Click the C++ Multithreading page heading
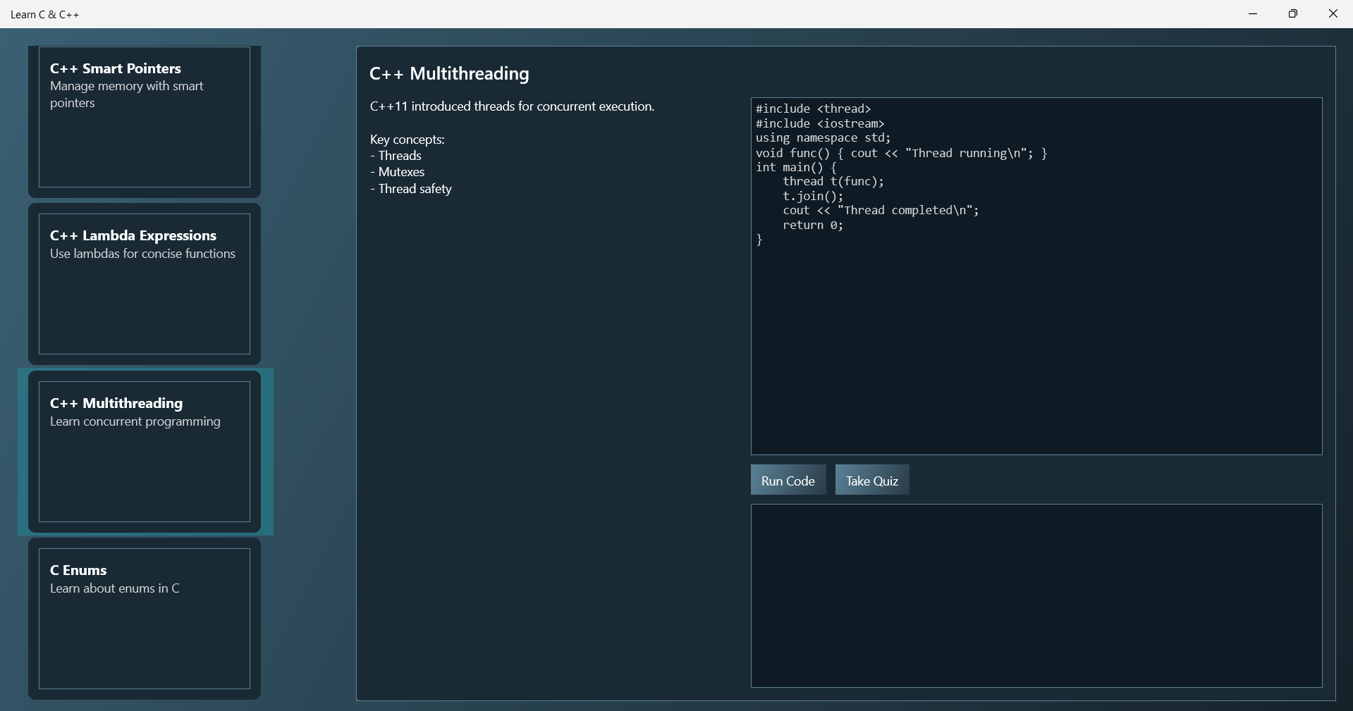1353x711 pixels. 449,73
